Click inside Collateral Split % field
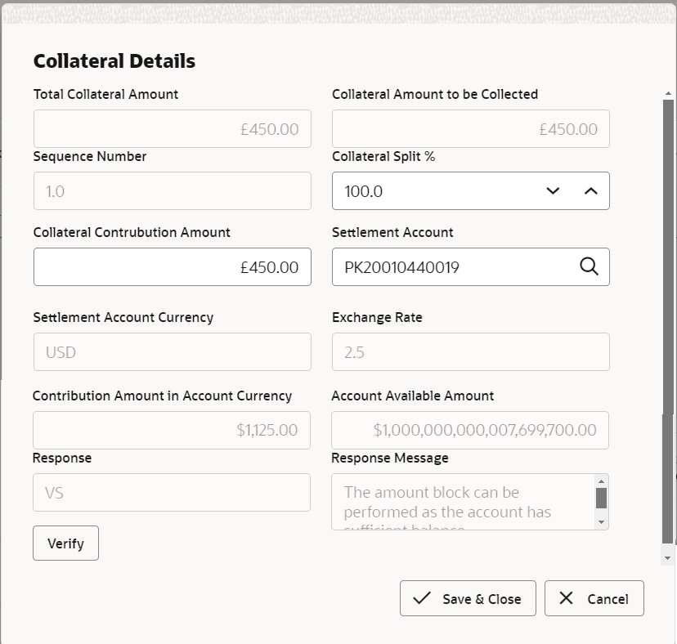The image size is (677, 644). pos(433,191)
